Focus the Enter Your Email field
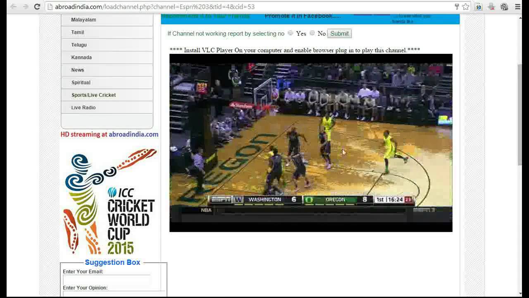The width and height of the screenshot is (529, 298). click(x=107, y=280)
